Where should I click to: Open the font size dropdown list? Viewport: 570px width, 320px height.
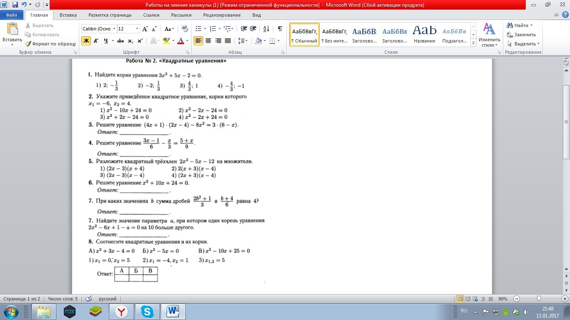137,29
